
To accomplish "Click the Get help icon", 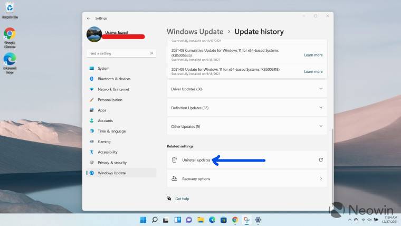I will coord(169,199).
